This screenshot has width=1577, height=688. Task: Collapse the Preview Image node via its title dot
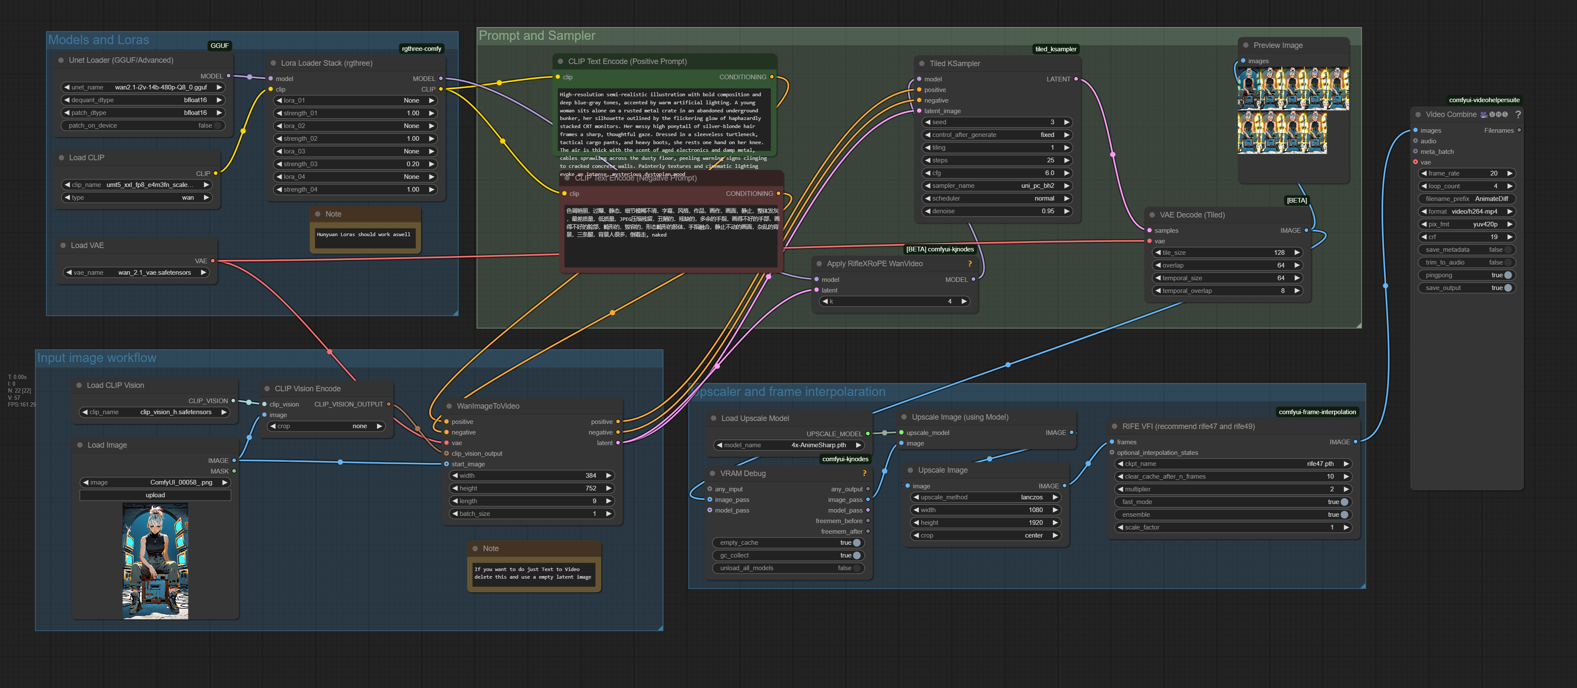pyautogui.click(x=1246, y=45)
